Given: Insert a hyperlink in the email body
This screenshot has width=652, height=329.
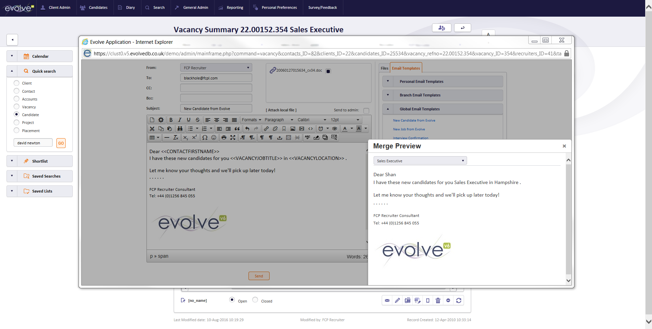Looking at the screenshot, I should 267,129.
